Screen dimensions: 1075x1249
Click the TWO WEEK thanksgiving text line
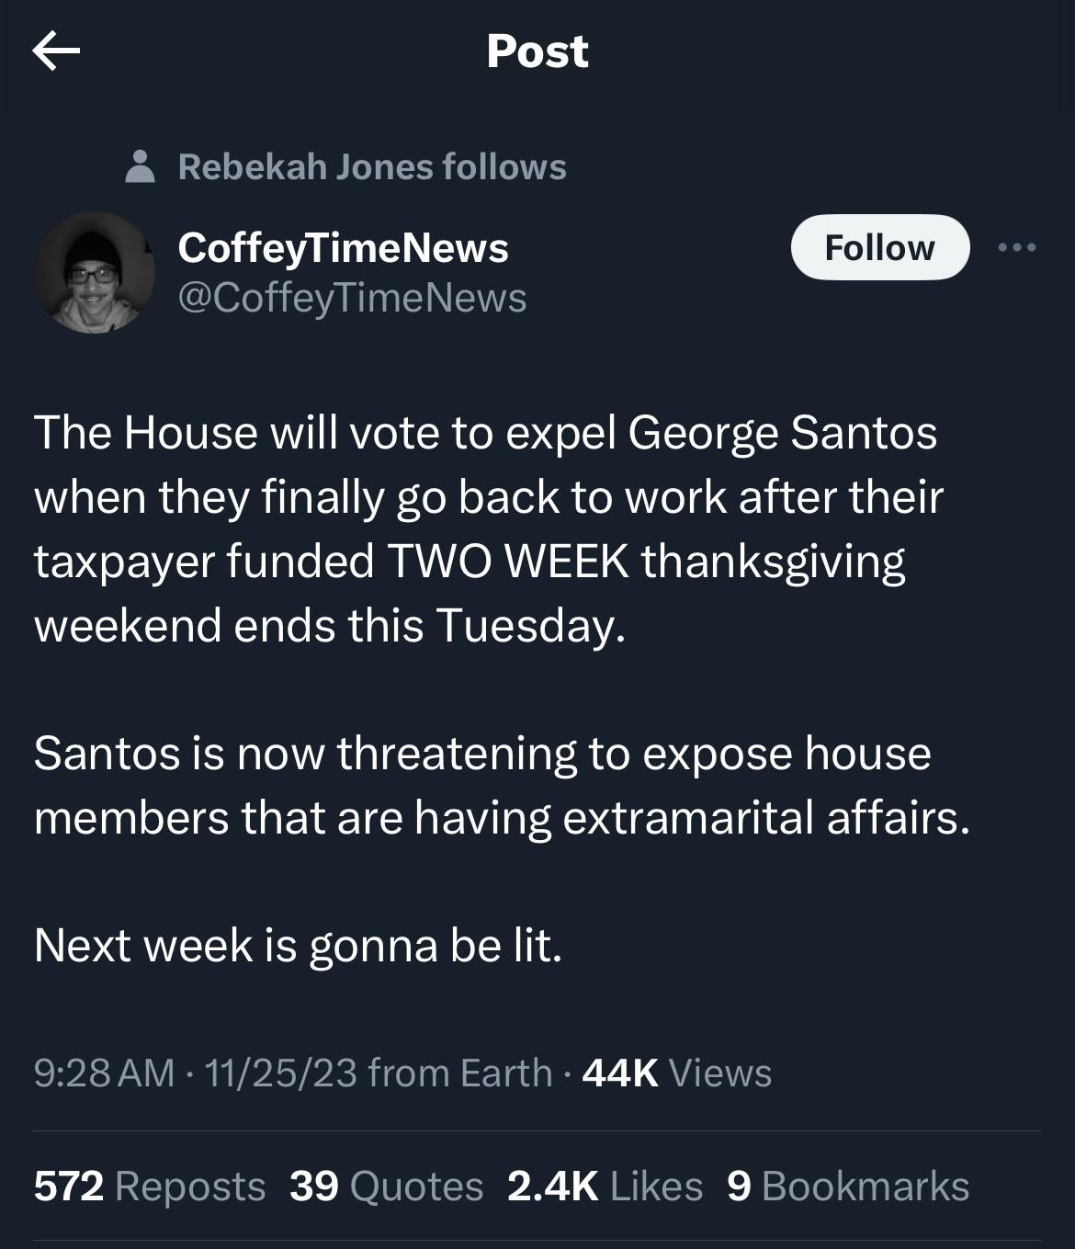click(470, 562)
